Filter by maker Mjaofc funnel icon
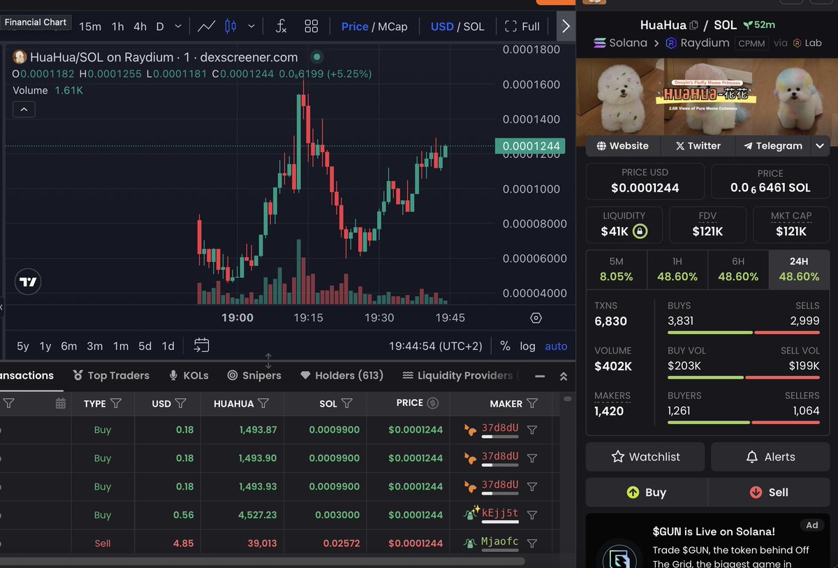Screen dimensions: 838x568 point(532,543)
